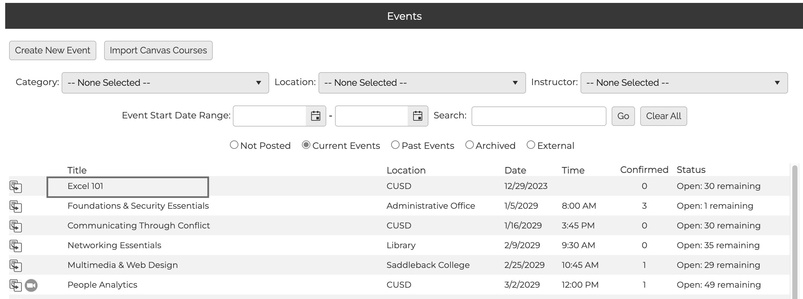
Task: Click the Location column header
Action: 406,170
